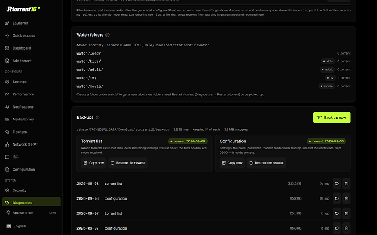377x235 pixels.
Task: Click the 323.2 KB size value
Action: (294, 184)
